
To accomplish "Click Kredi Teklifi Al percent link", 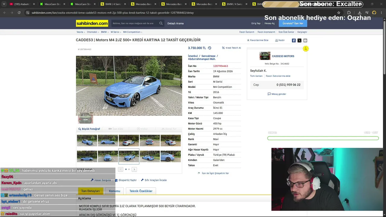I will [x=231, y=48].
